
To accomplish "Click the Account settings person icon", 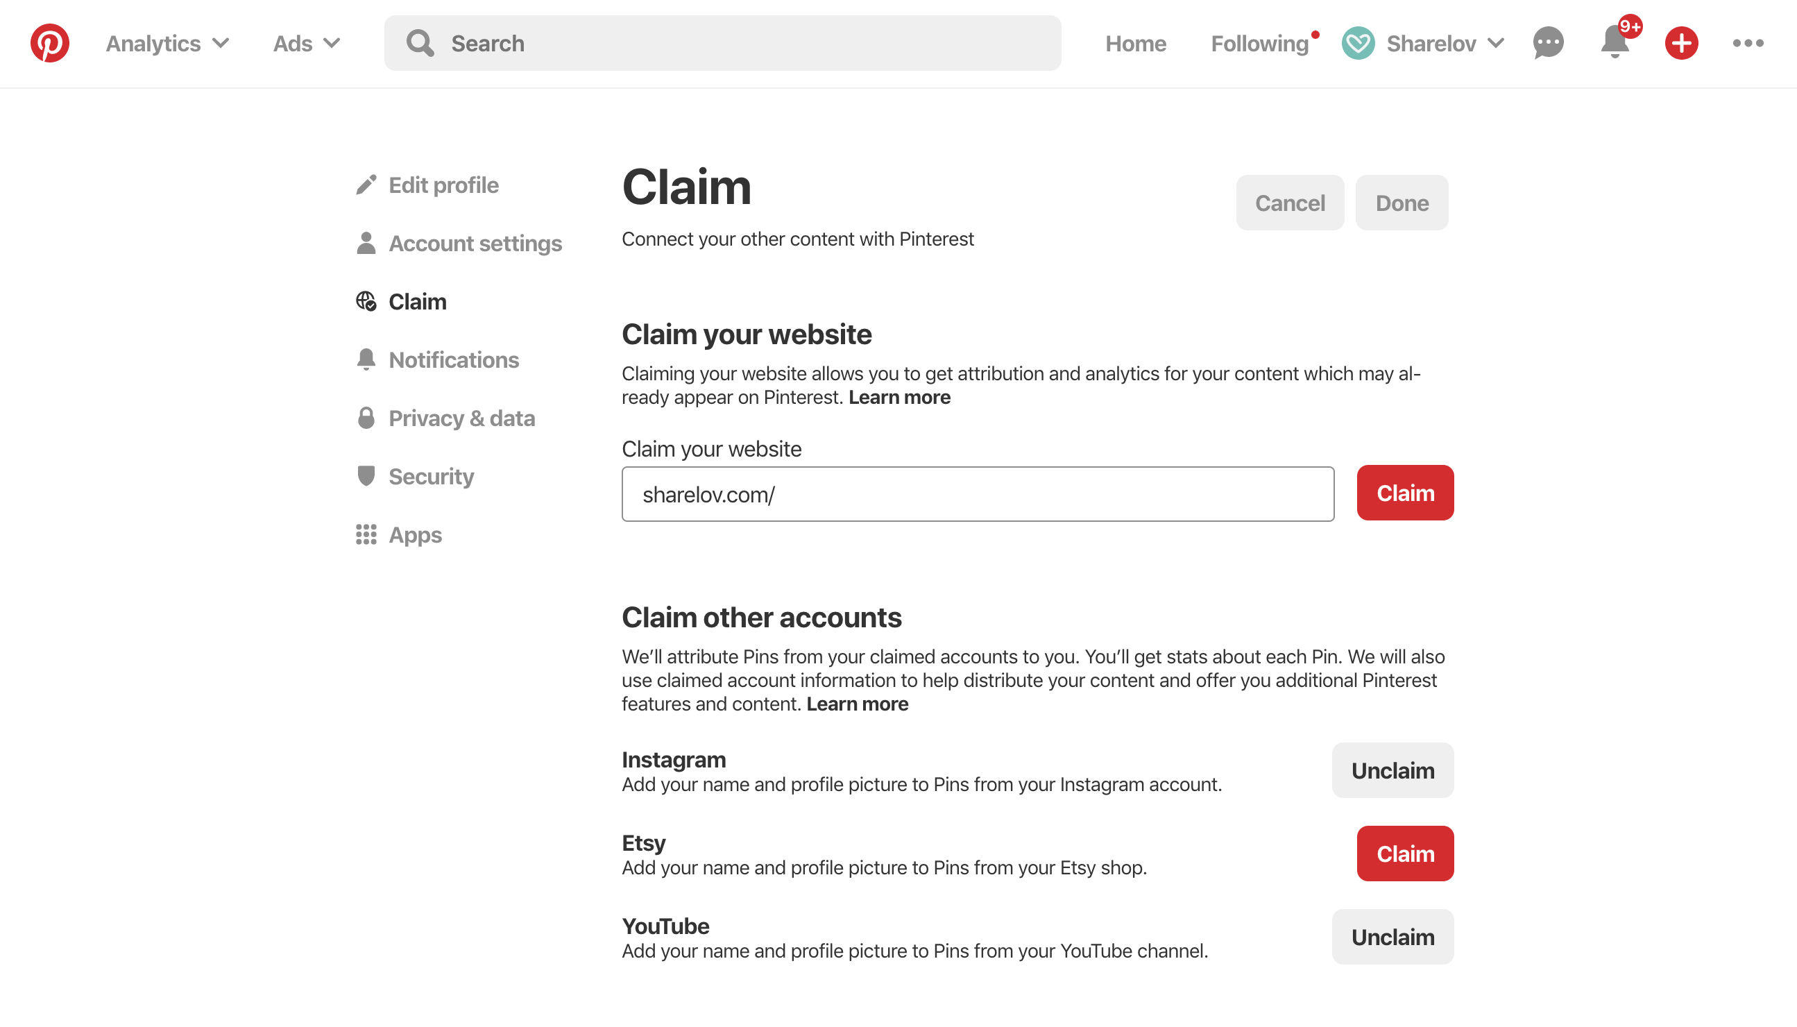I will coord(366,243).
